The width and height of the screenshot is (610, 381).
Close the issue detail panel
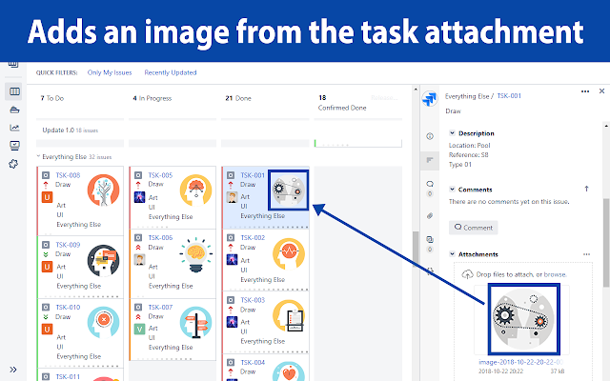pos(601,91)
